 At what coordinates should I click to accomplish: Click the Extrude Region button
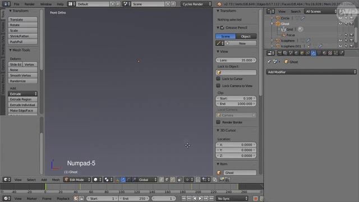point(22,99)
